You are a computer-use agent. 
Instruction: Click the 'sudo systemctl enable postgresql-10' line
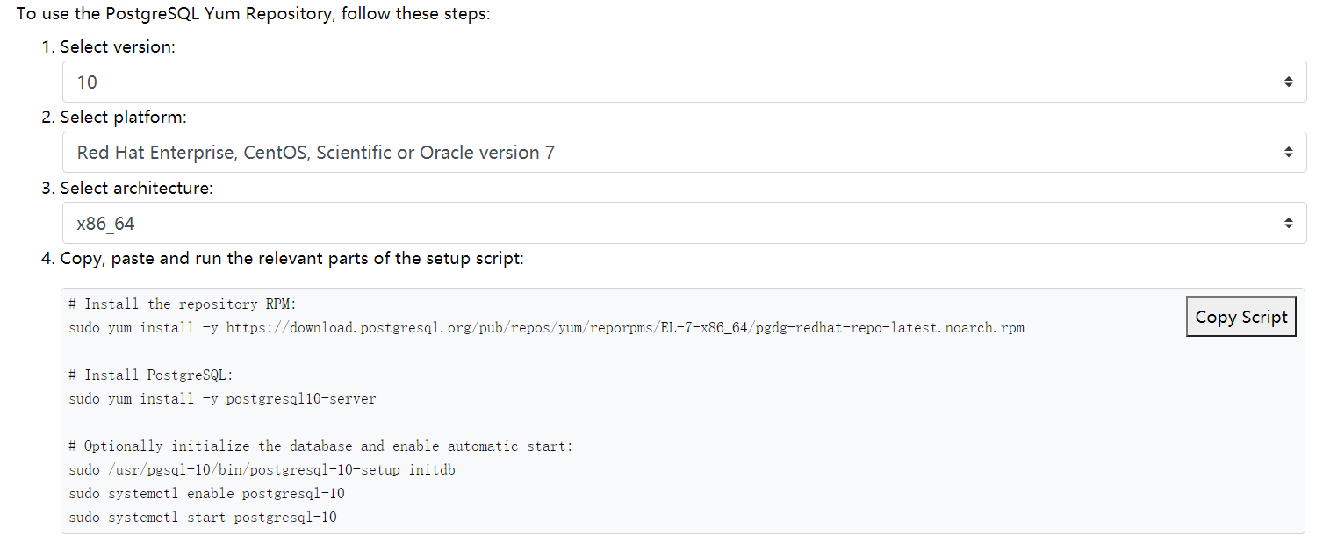(206, 494)
